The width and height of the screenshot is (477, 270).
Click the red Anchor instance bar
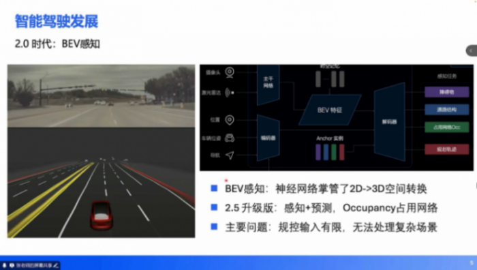(x=341, y=152)
